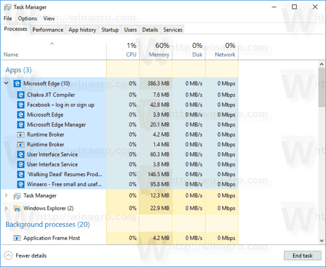Click the 42.8 MB memory value
Screen dimensions: 326x267
(x=160, y=104)
